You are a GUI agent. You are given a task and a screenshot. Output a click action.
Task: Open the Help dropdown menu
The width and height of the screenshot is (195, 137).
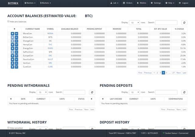[170, 3]
